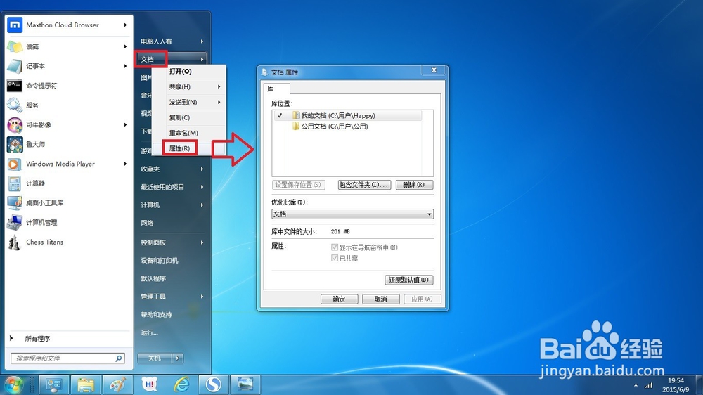The width and height of the screenshot is (703, 395).
Task: Show hidden tray icons arrow
Action: (x=636, y=385)
